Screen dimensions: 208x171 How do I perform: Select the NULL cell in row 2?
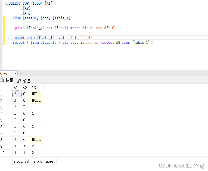point(37,100)
